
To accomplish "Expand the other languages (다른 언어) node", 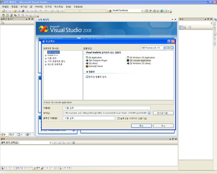I will [x=45, y=58].
